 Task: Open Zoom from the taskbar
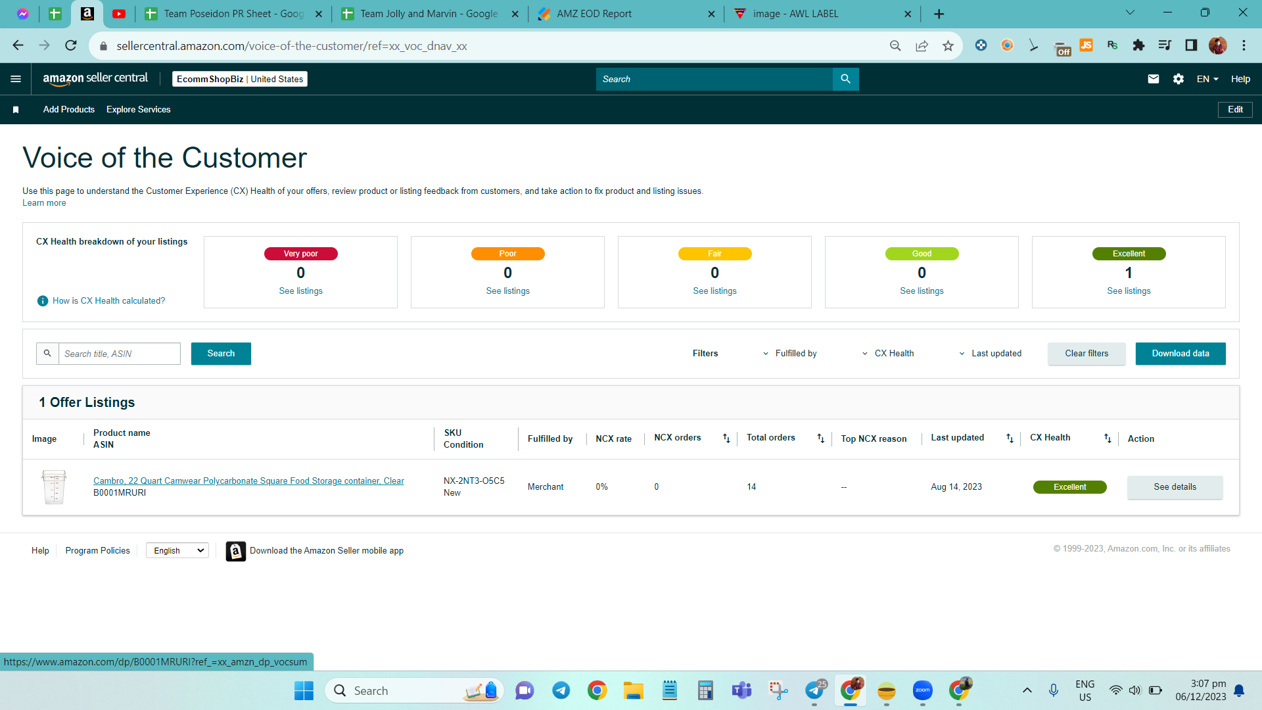pyautogui.click(x=923, y=691)
